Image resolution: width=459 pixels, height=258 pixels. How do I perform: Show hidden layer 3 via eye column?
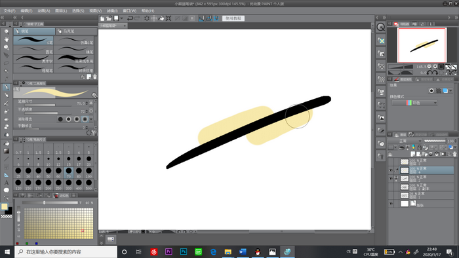click(391, 162)
